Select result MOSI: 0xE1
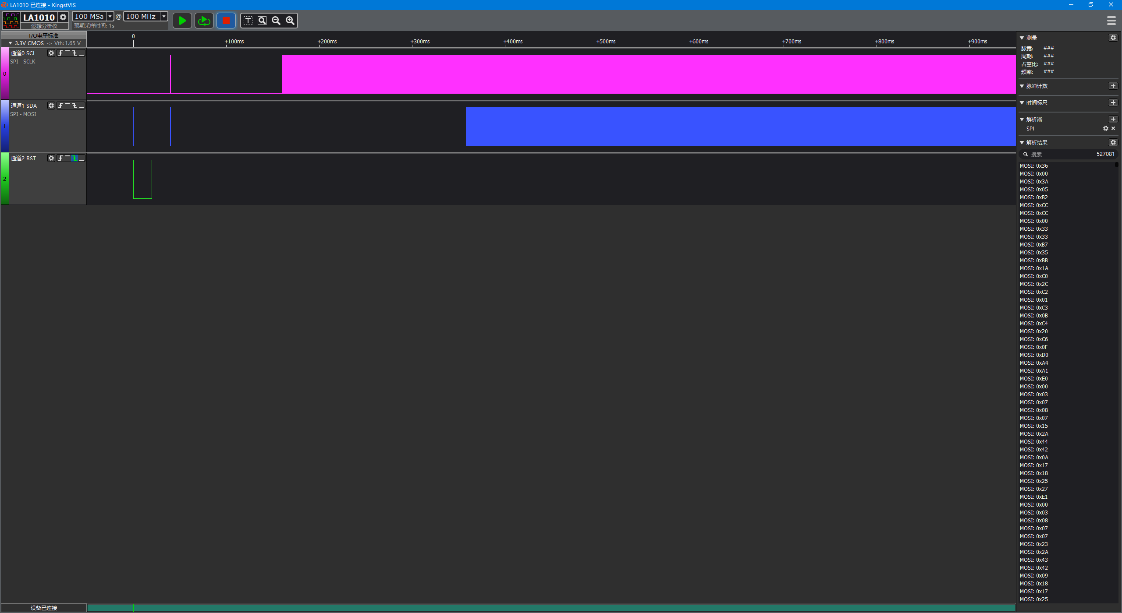1122x613 pixels. (1034, 497)
